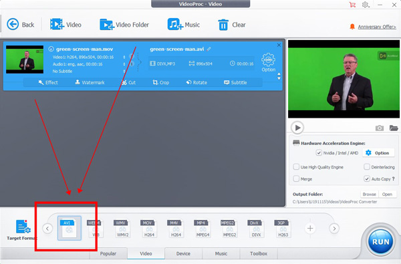The height and width of the screenshot is (264, 401).
Task: Enable Use High Quality Engine
Action: (x=296, y=167)
